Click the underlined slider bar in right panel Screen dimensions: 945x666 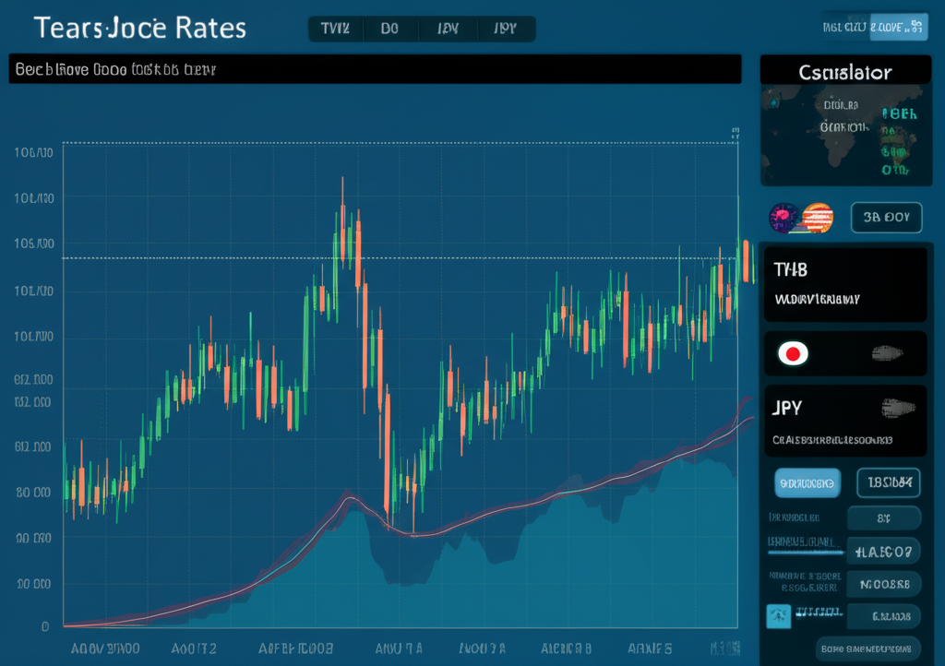pos(806,551)
